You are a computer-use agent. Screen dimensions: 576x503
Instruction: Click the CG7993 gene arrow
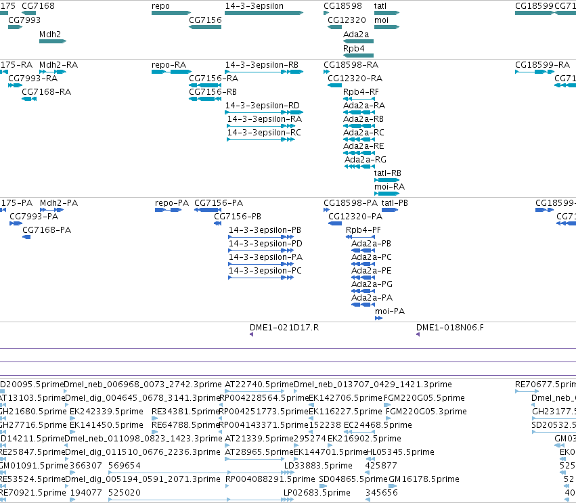pos(15,27)
